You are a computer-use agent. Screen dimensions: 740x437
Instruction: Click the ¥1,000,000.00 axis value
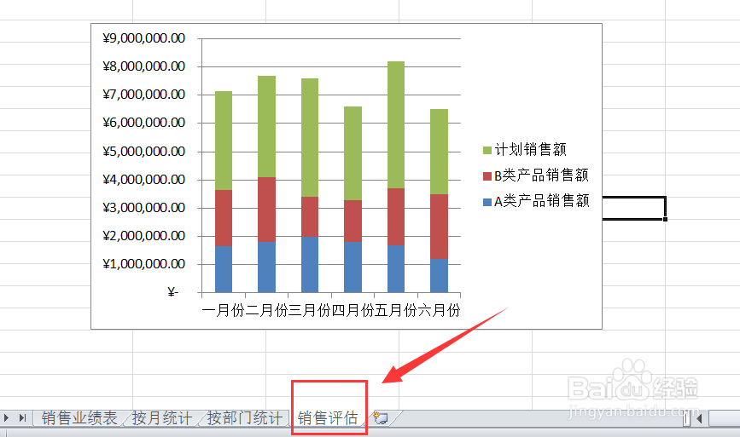(x=144, y=264)
